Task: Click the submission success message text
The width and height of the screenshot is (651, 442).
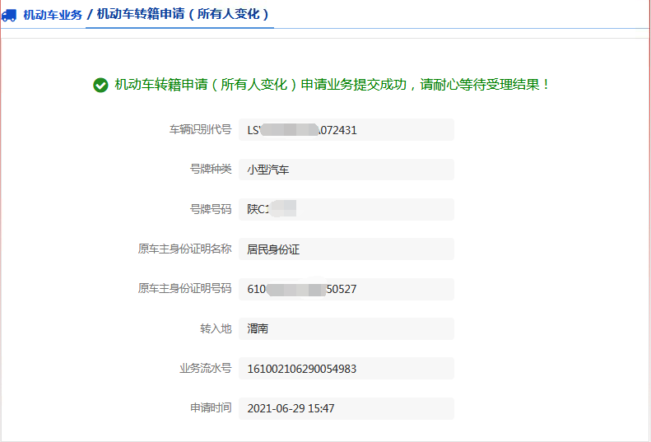Action: pyautogui.click(x=332, y=85)
